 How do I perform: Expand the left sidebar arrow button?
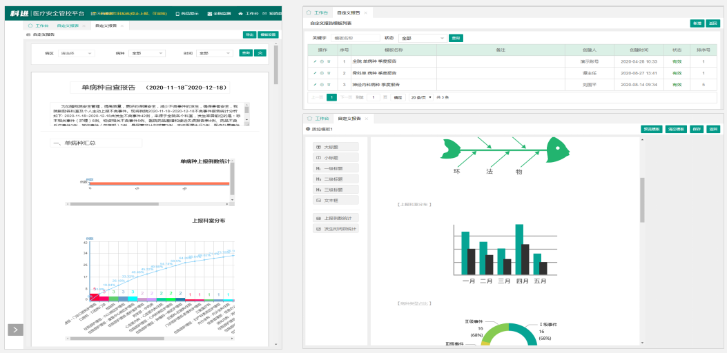(15, 330)
